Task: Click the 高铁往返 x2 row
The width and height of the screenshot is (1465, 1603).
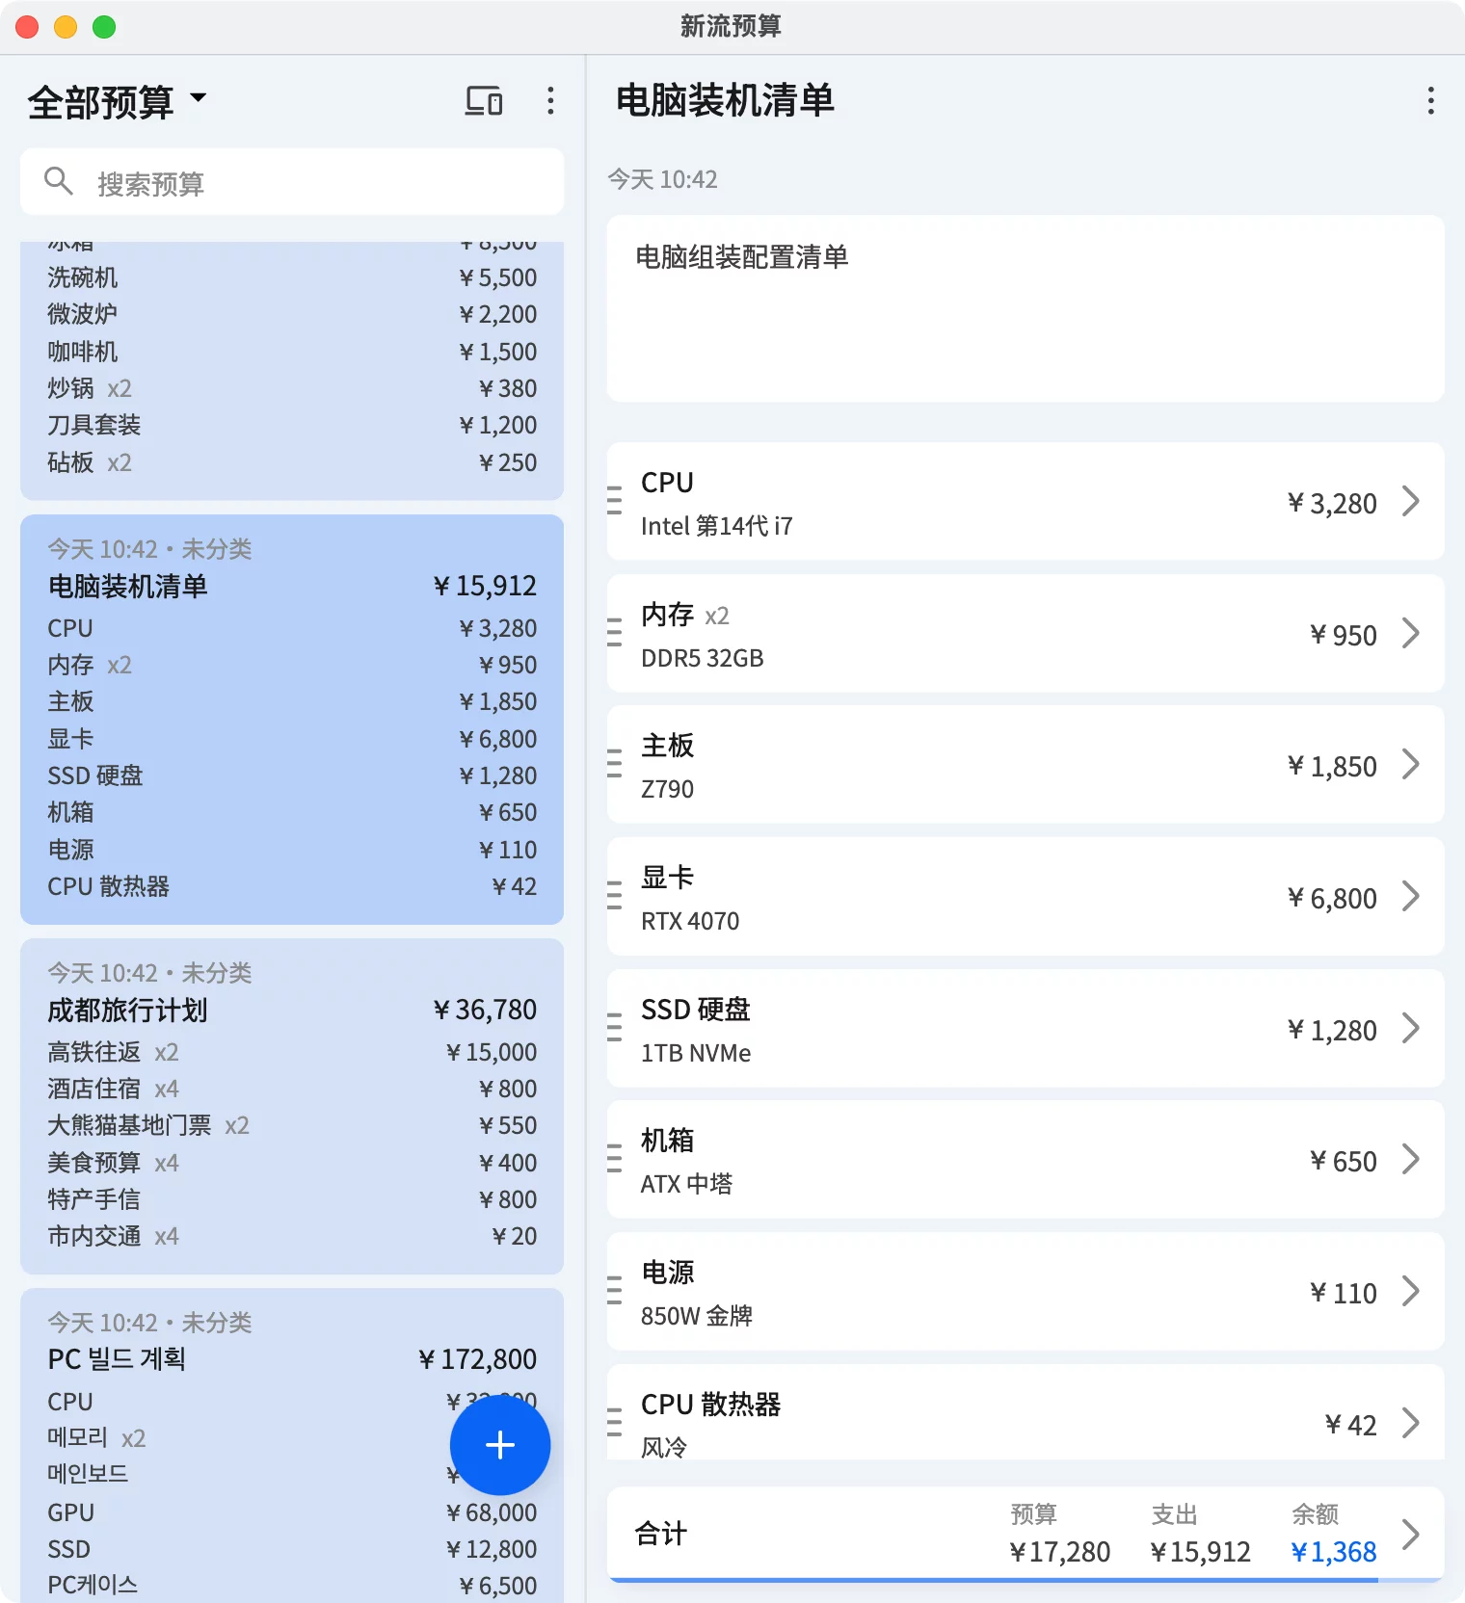Action: tap(292, 1052)
